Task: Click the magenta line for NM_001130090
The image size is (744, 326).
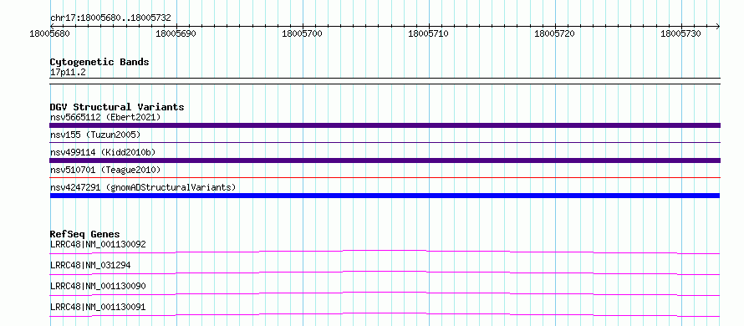Action: pos(385,293)
